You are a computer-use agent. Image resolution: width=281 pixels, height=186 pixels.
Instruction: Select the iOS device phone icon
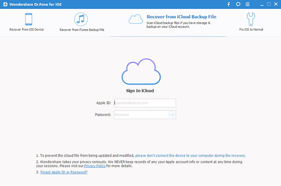click(29, 19)
